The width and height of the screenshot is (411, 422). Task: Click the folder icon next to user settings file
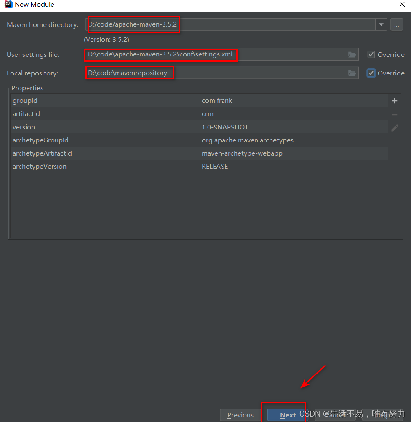352,54
